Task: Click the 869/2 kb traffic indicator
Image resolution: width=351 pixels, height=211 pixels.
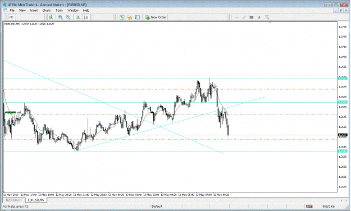Action: 329,207
